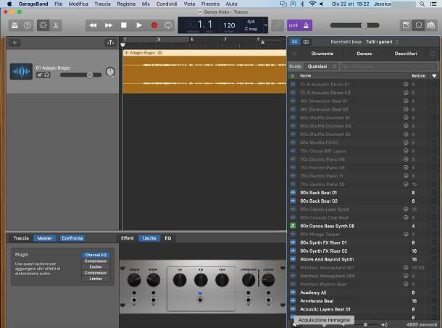Viewport: 442px width, 328px height.
Task: Expand the Strumento filter
Action: pyautogui.click(x=322, y=54)
